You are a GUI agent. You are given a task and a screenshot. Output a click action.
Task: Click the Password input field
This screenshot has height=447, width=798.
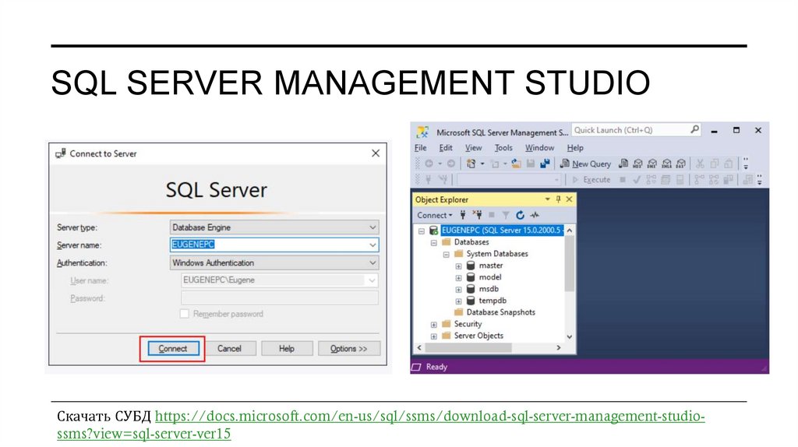pos(280,298)
